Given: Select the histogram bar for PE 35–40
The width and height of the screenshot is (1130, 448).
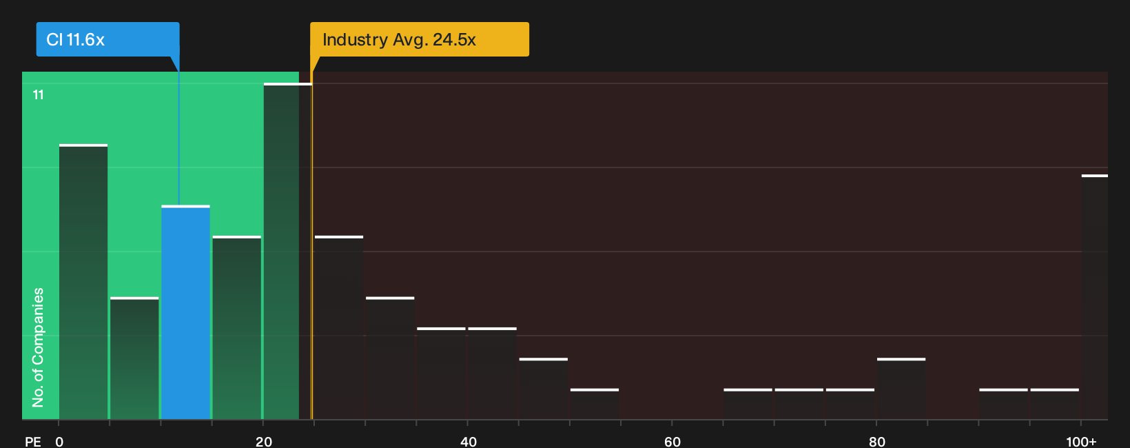Looking at the screenshot, I should 441,374.
